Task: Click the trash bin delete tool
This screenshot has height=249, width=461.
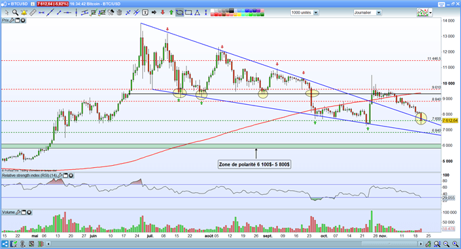Action: pyautogui.click(x=119, y=13)
